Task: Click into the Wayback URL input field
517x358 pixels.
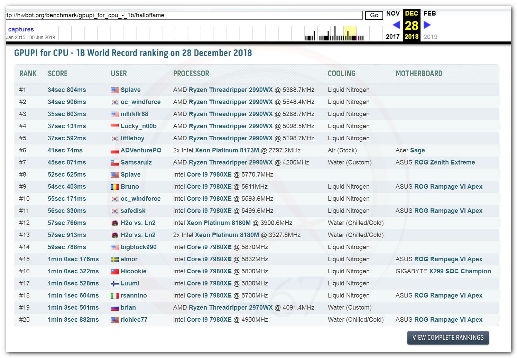Action: pyautogui.click(x=183, y=15)
